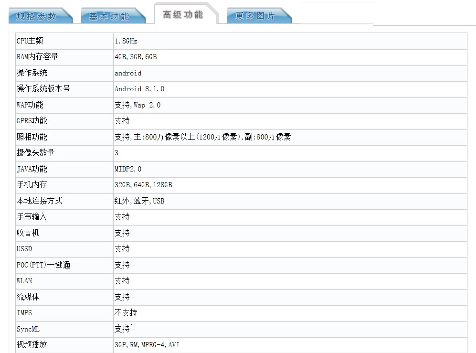This screenshot has height=353, width=476.
Task: Select the MIDP2.0 value
Action: pyautogui.click(x=128, y=169)
